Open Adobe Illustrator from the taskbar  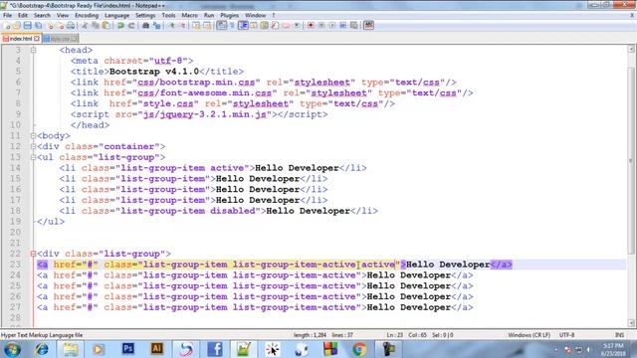point(157,349)
